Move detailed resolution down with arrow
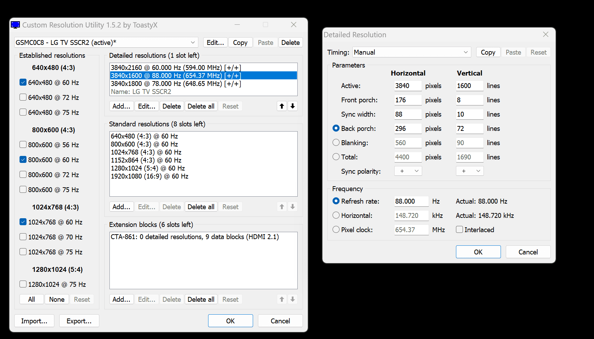 293,106
